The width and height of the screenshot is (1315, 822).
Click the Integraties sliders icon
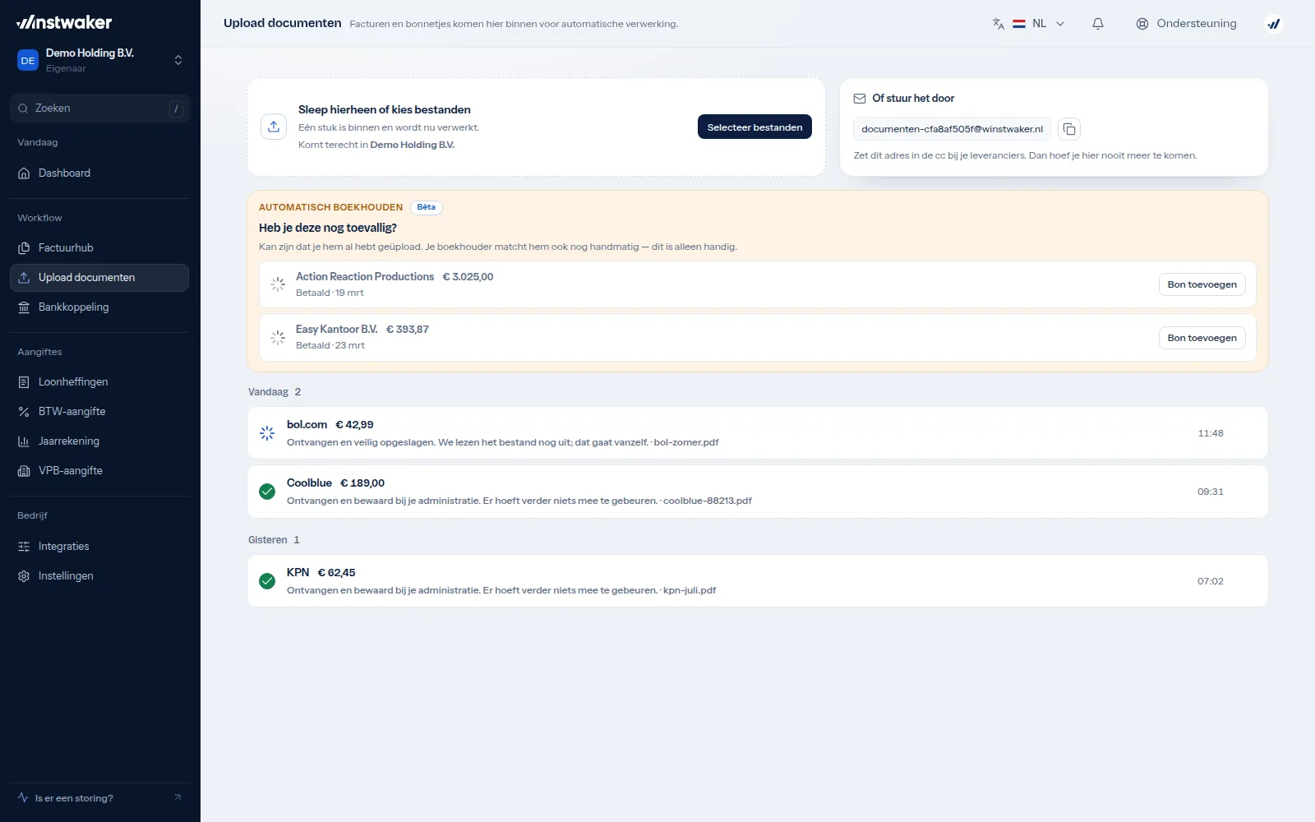(24, 546)
